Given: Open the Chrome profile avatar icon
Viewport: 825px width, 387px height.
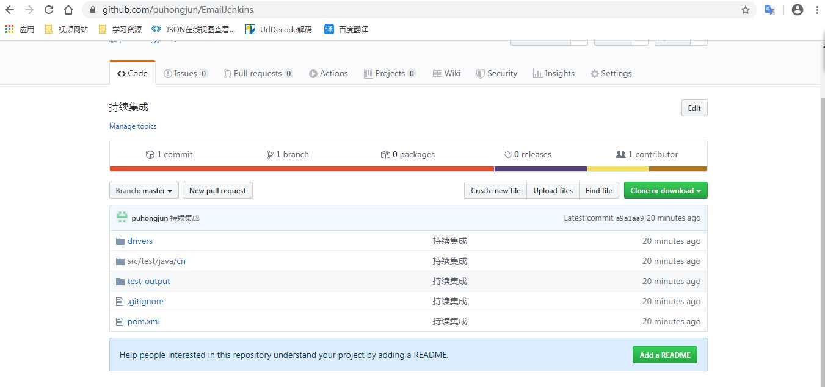Looking at the screenshot, I should (x=797, y=10).
